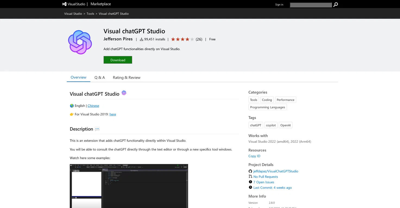Click the Visual Studio logo icon
This screenshot has height=208, width=400.
[x=64, y=4]
